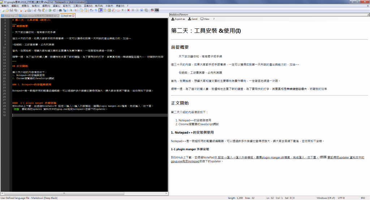Viewport: 370px width, 200px height.
Task: Click the Zoom Out icon
Action: pyautogui.click(x=75, y=10)
